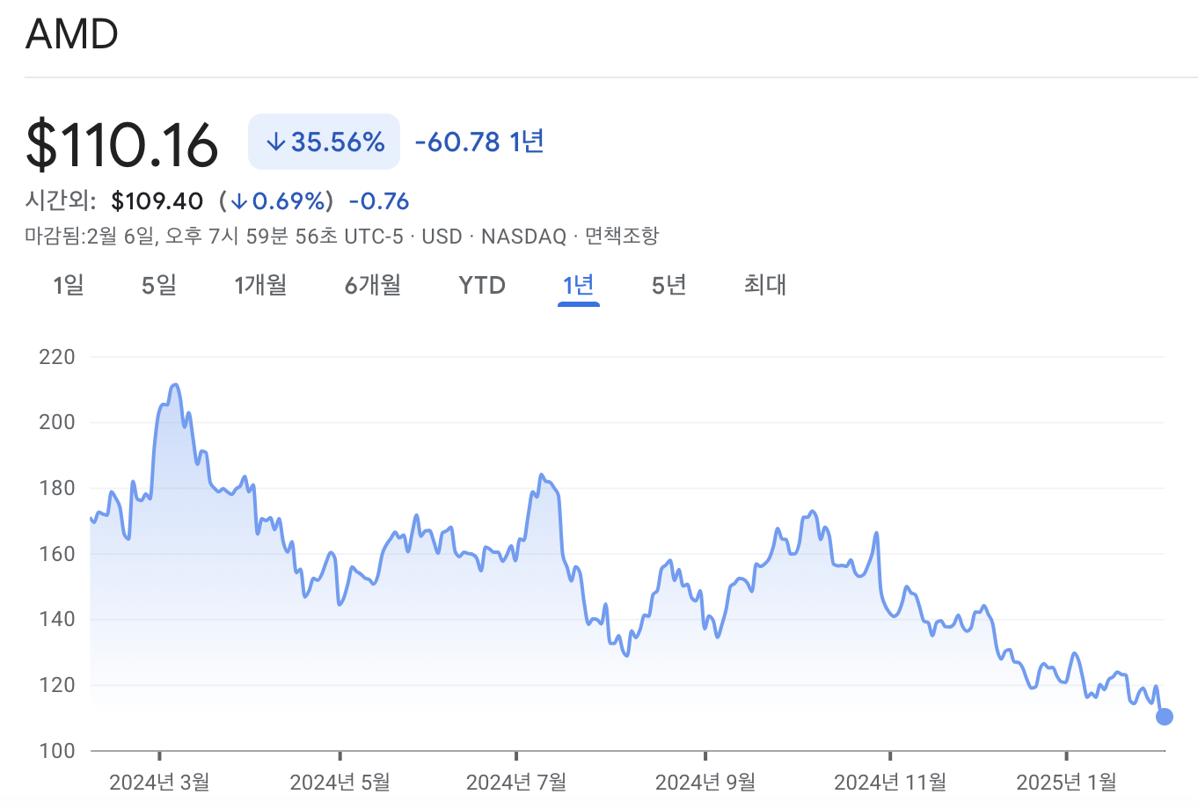Click the down arrow inside the percentage badge
The width and height of the screenshot is (1198, 809).
coord(275,140)
